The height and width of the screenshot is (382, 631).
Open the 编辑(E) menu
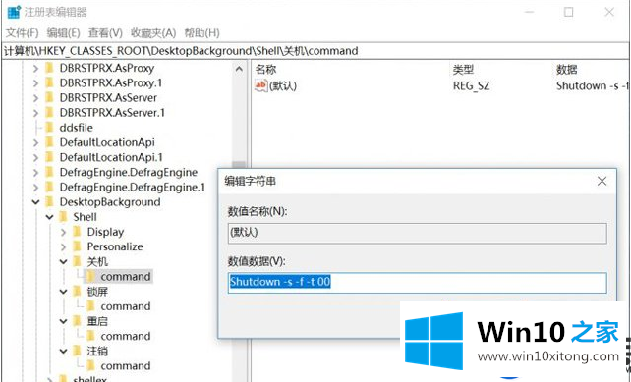coord(63,33)
